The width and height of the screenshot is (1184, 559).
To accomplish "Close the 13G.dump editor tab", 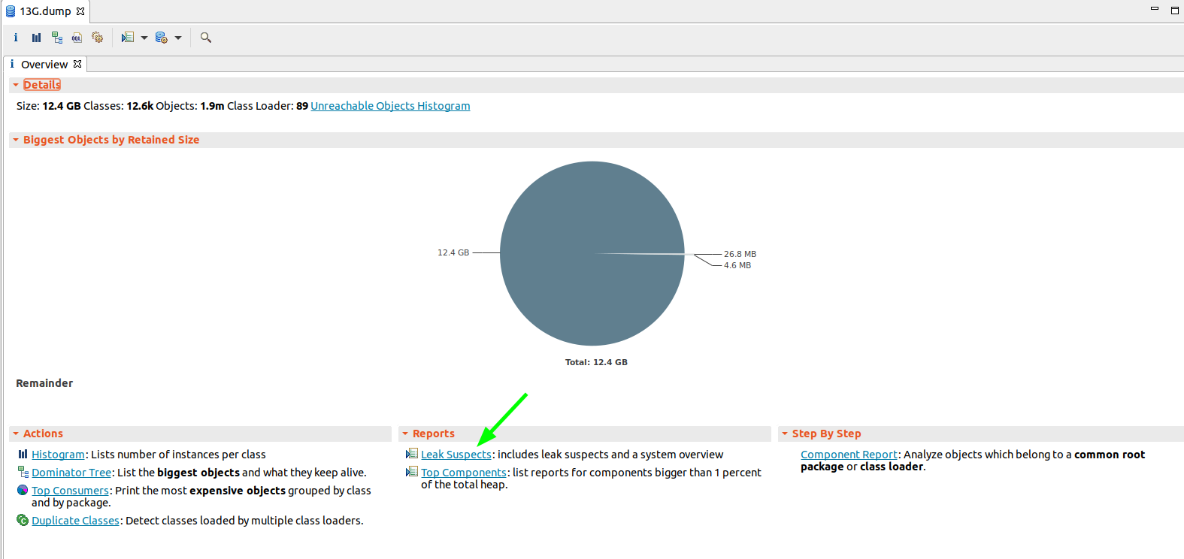I will tap(80, 11).
